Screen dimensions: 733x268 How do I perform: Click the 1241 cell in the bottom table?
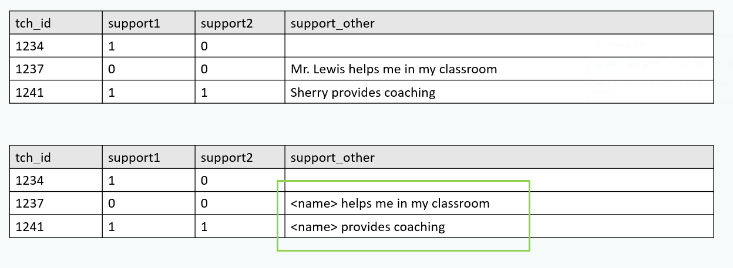coord(29,226)
